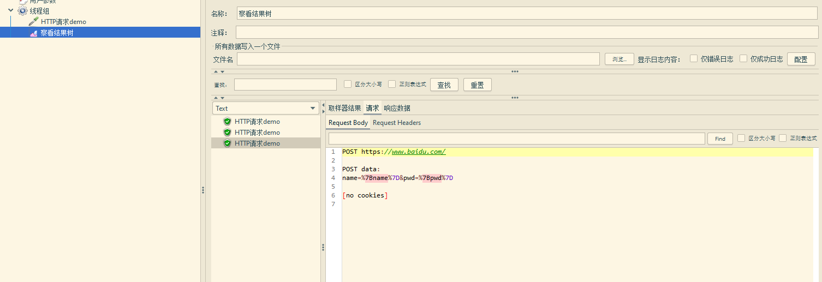Click the three-dot divider handle just above the 查找 row
822x282 pixels.
[x=515, y=71]
